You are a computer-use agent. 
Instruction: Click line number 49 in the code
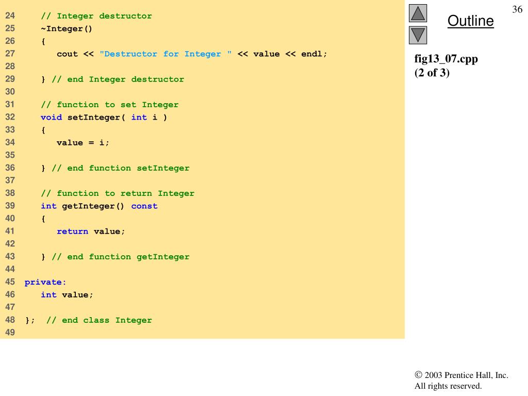point(10,333)
